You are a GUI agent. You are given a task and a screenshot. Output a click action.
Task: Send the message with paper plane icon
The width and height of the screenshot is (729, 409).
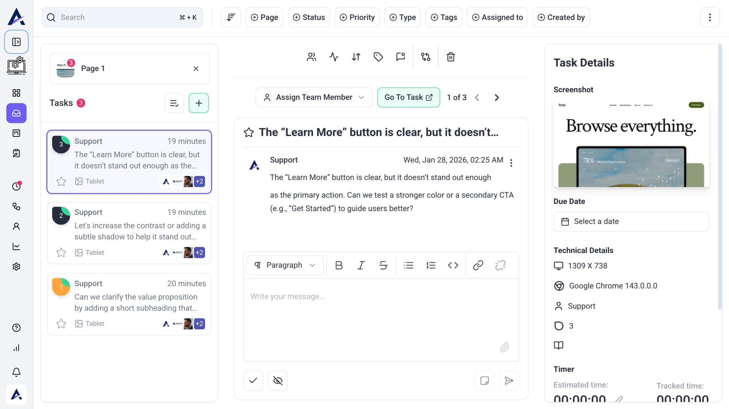tap(509, 381)
